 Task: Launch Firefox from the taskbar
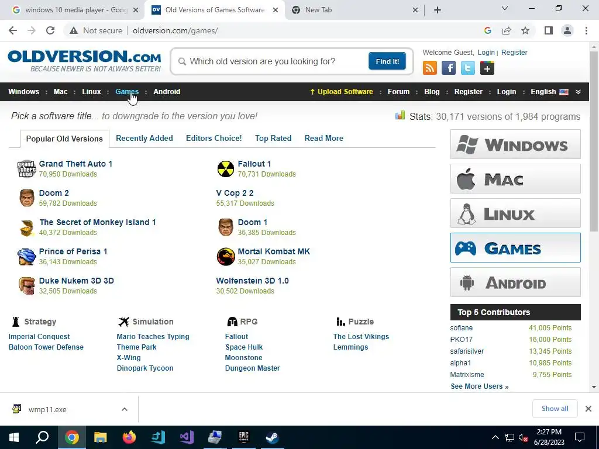[x=129, y=437]
